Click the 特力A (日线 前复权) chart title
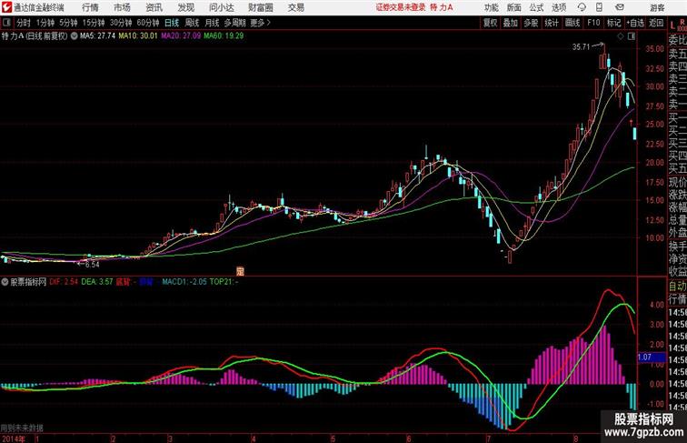Viewport: 687px width, 443px height. 35,36
